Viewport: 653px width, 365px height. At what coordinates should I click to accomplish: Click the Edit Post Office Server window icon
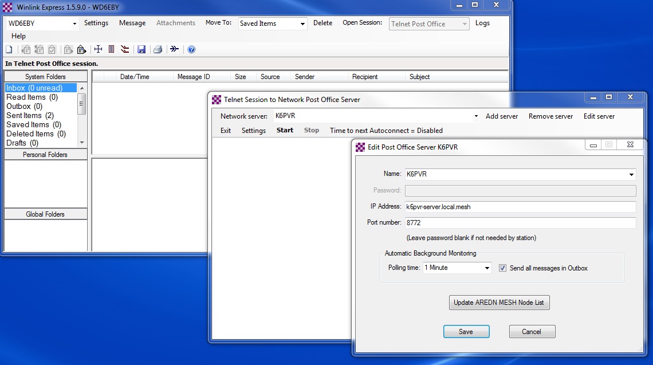point(360,147)
